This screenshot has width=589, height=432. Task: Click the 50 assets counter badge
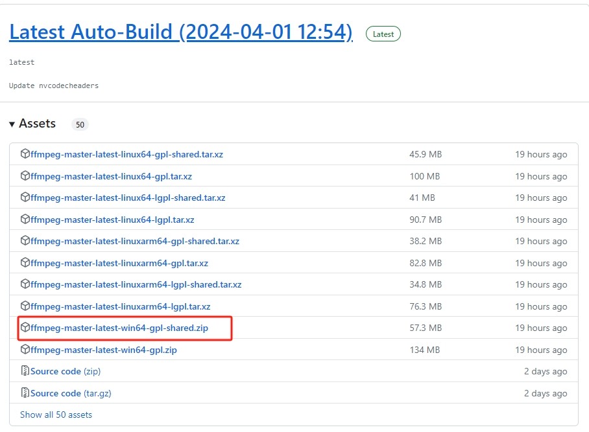(x=80, y=124)
